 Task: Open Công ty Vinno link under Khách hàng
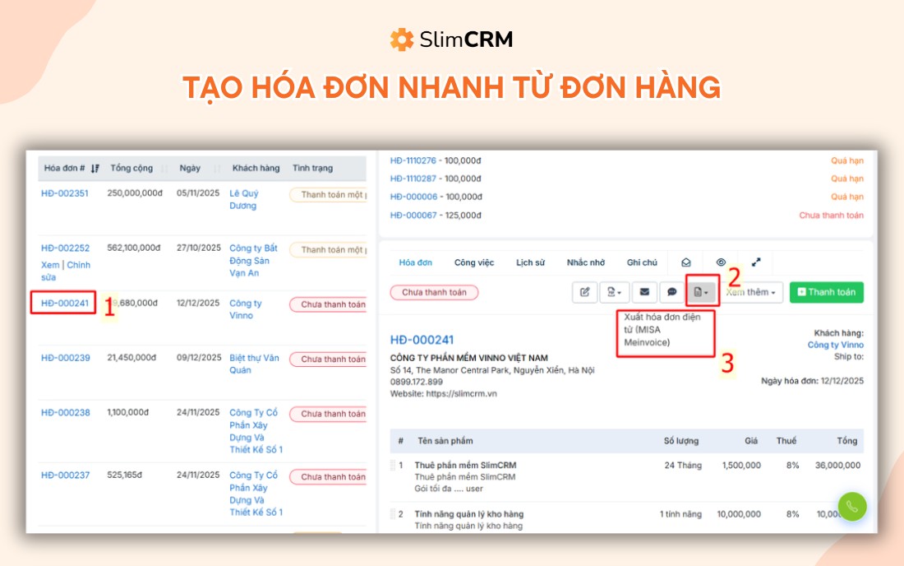[836, 345]
